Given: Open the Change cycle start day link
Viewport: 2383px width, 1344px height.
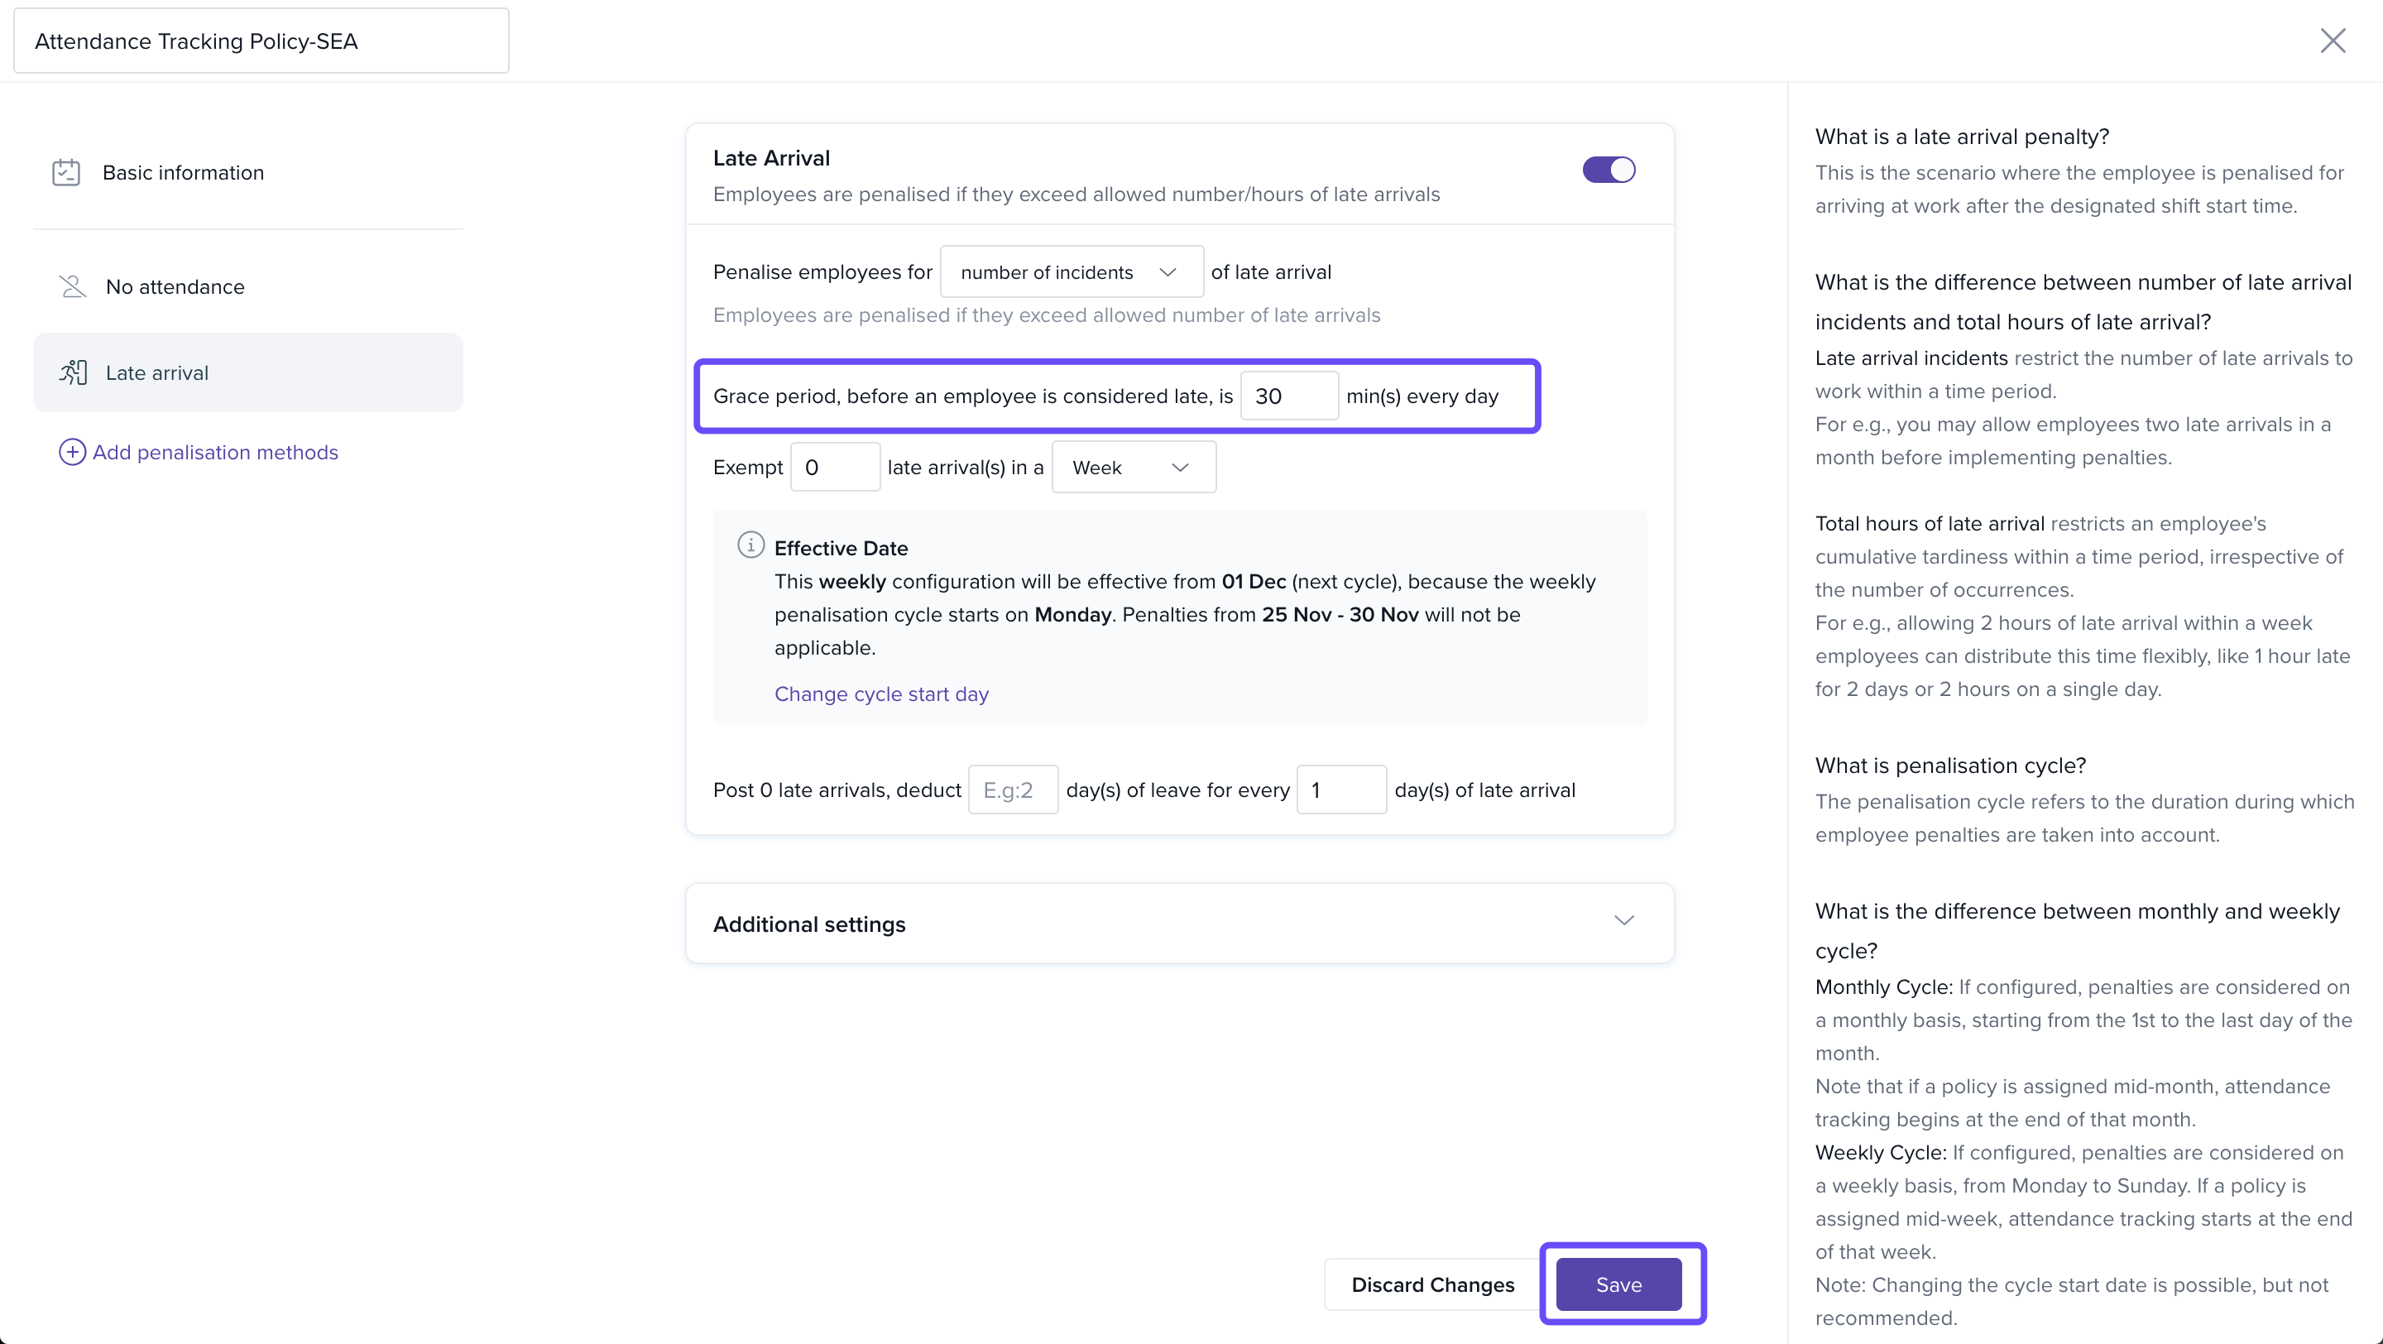Looking at the screenshot, I should [880, 694].
